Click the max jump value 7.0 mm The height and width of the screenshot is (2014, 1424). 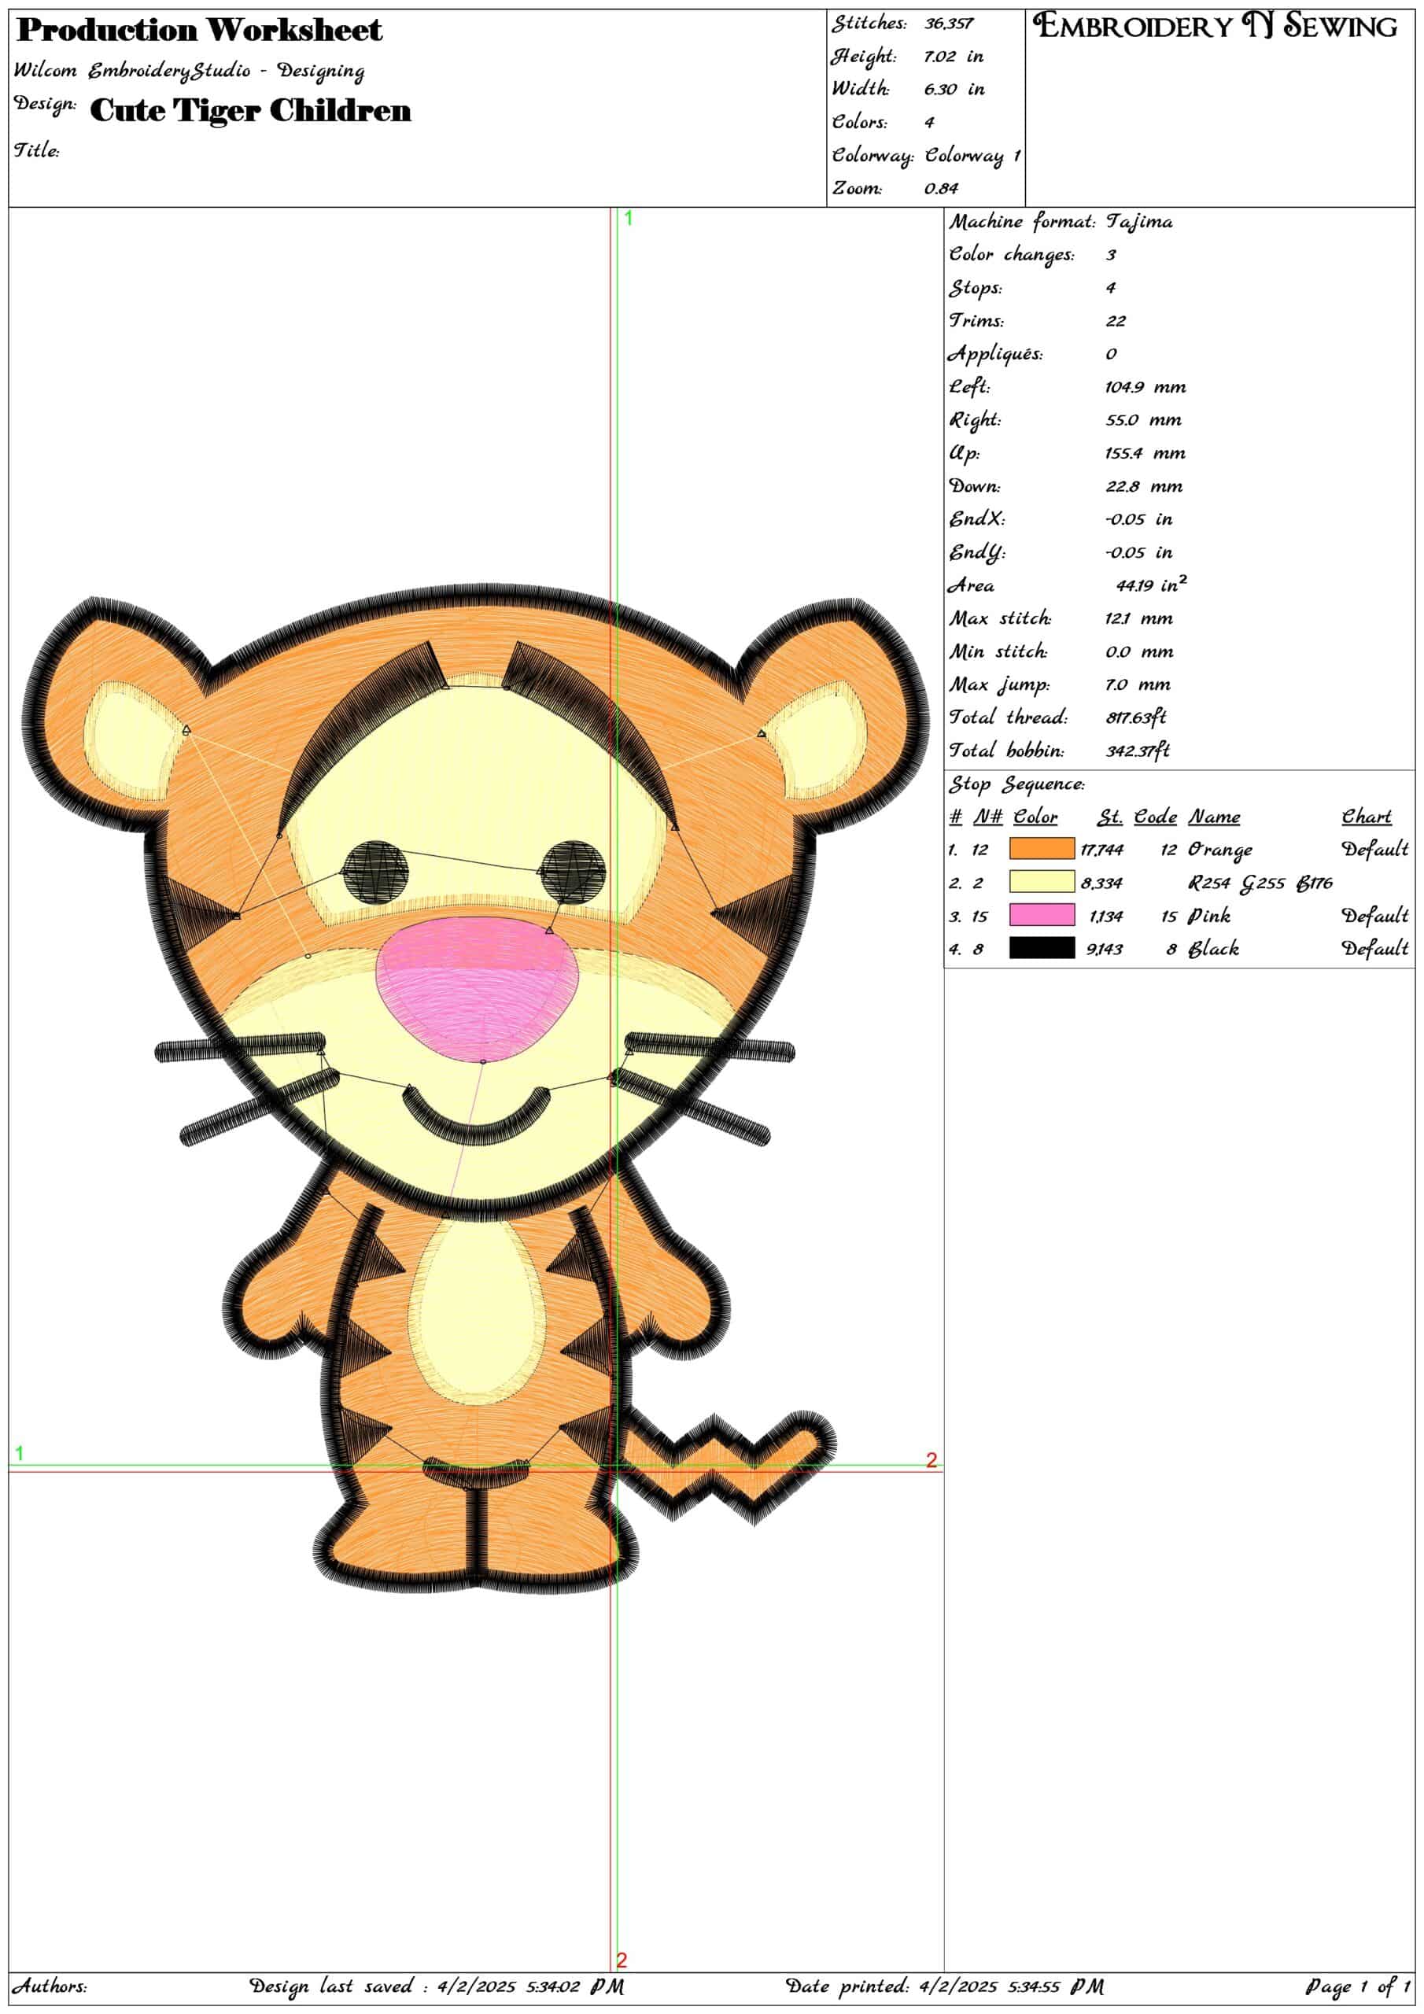coord(1138,685)
